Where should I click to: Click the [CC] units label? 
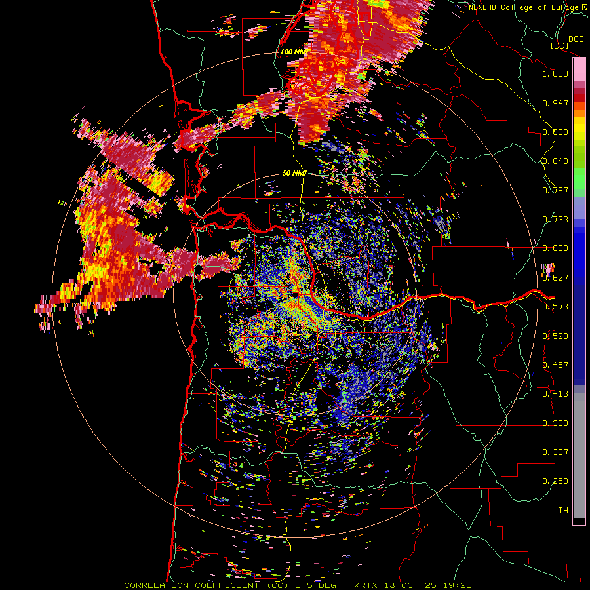559,45
